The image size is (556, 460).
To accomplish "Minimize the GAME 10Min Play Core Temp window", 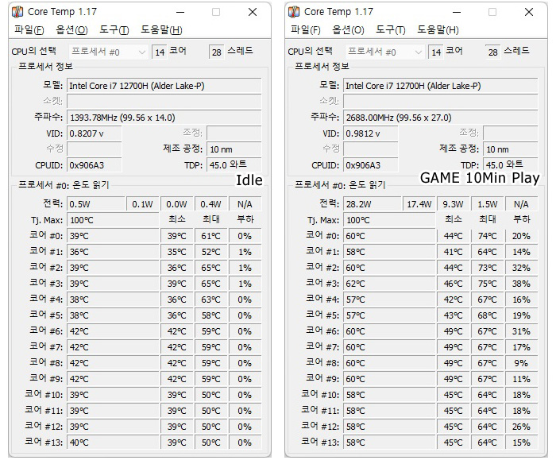I will [457, 12].
